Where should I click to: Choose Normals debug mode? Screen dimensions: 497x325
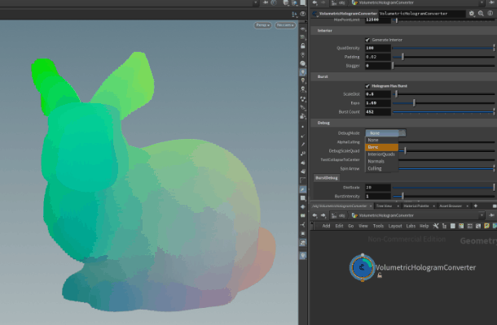click(x=381, y=161)
